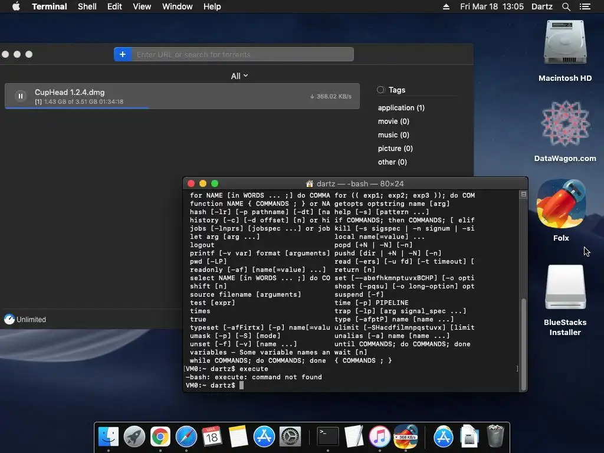The width and height of the screenshot is (604, 453).
Task: Click the Terminal line 'command not found'
Action: tap(254, 377)
